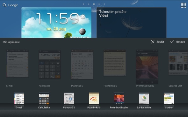Tap the dimmed Kalkulačka preview thumbnail

pos(50,64)
